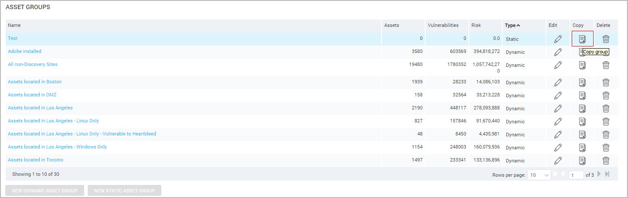Screen dimensions: 628x198
Task: Edit Assets located in Los Angeles group
Action: 558,109
